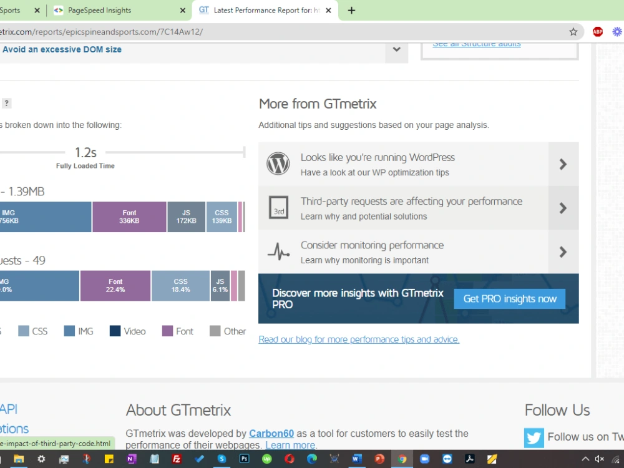Open arrow for Third-party requests row
624x468 pixels.
click(x=563, y=208)
